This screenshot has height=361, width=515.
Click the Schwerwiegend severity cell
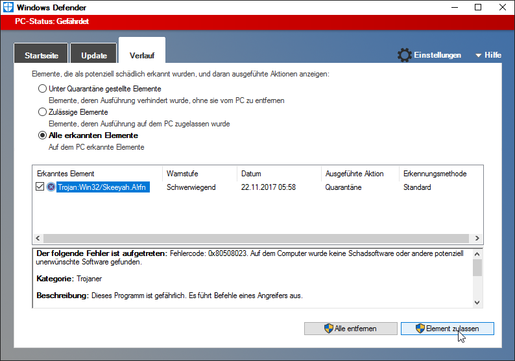click(x=191, y=187)
